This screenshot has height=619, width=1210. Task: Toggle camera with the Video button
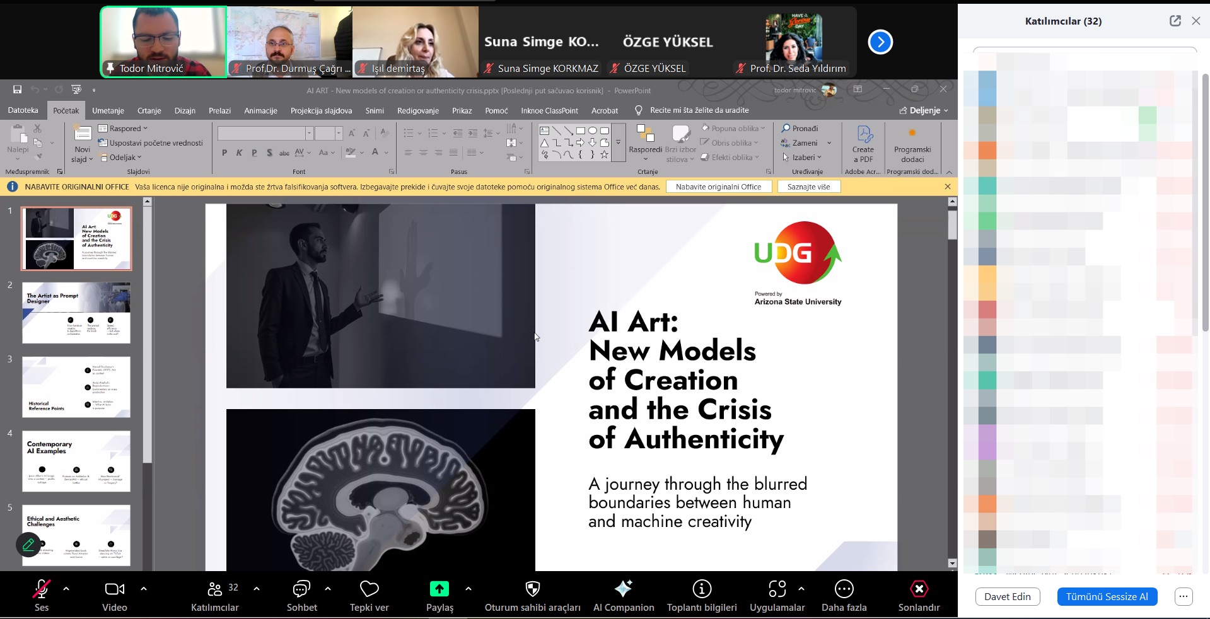point(115,596)
